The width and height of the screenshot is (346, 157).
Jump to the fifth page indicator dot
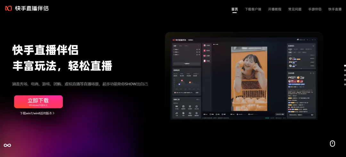point(345,84)
